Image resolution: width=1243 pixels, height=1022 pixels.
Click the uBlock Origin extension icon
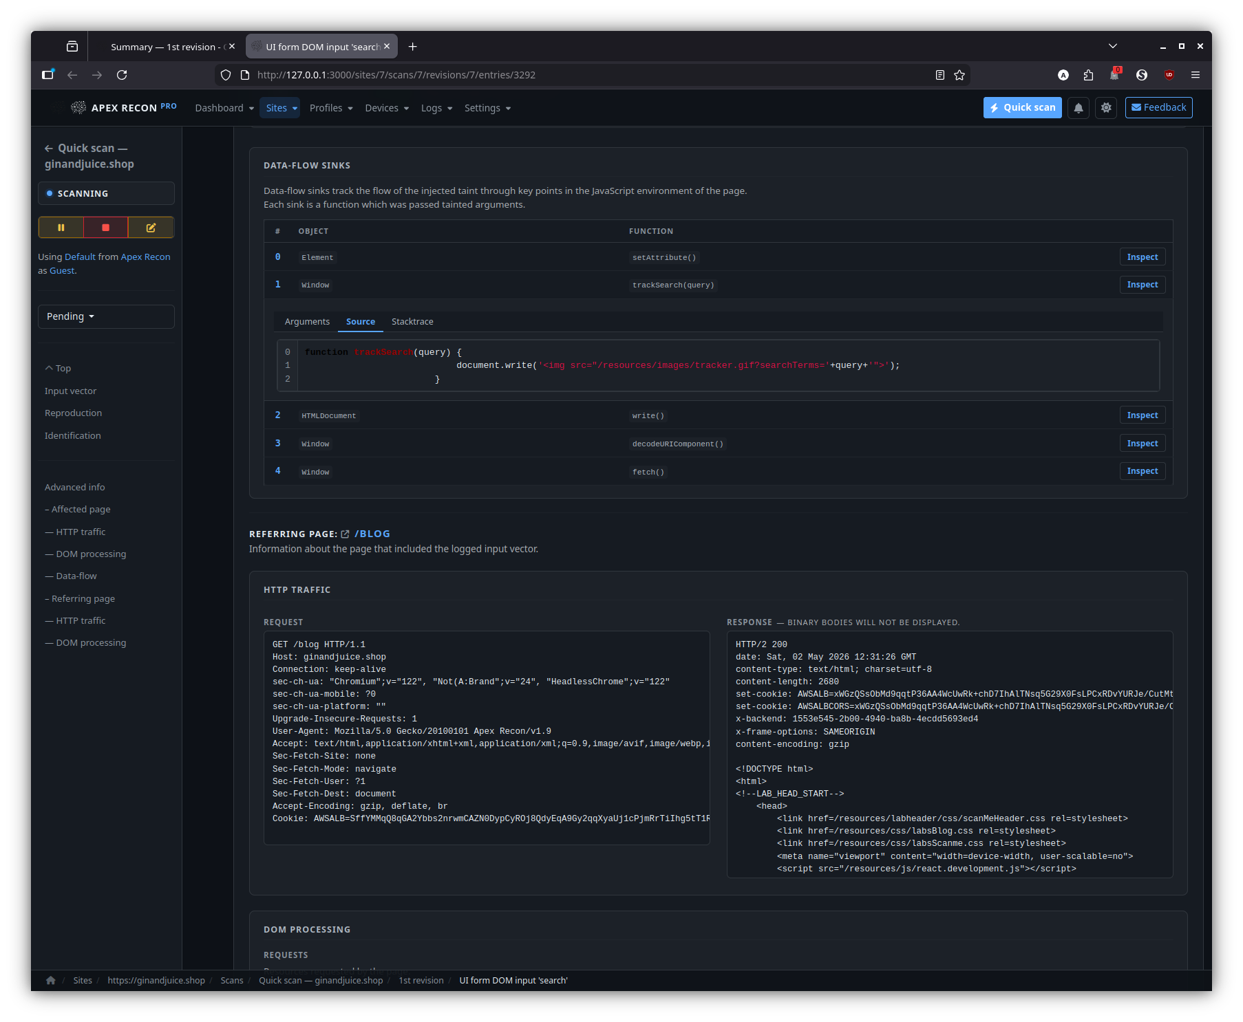(1169, 75)
